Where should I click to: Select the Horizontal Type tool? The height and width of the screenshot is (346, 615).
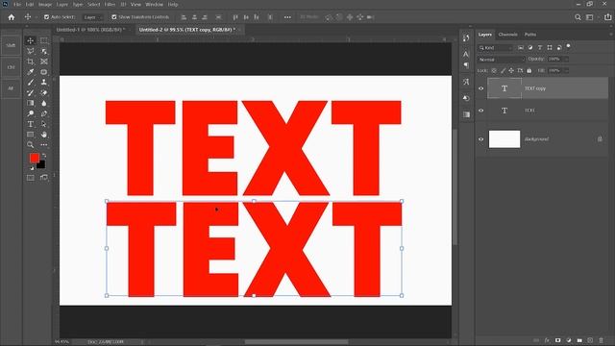[x=30, y=124]
